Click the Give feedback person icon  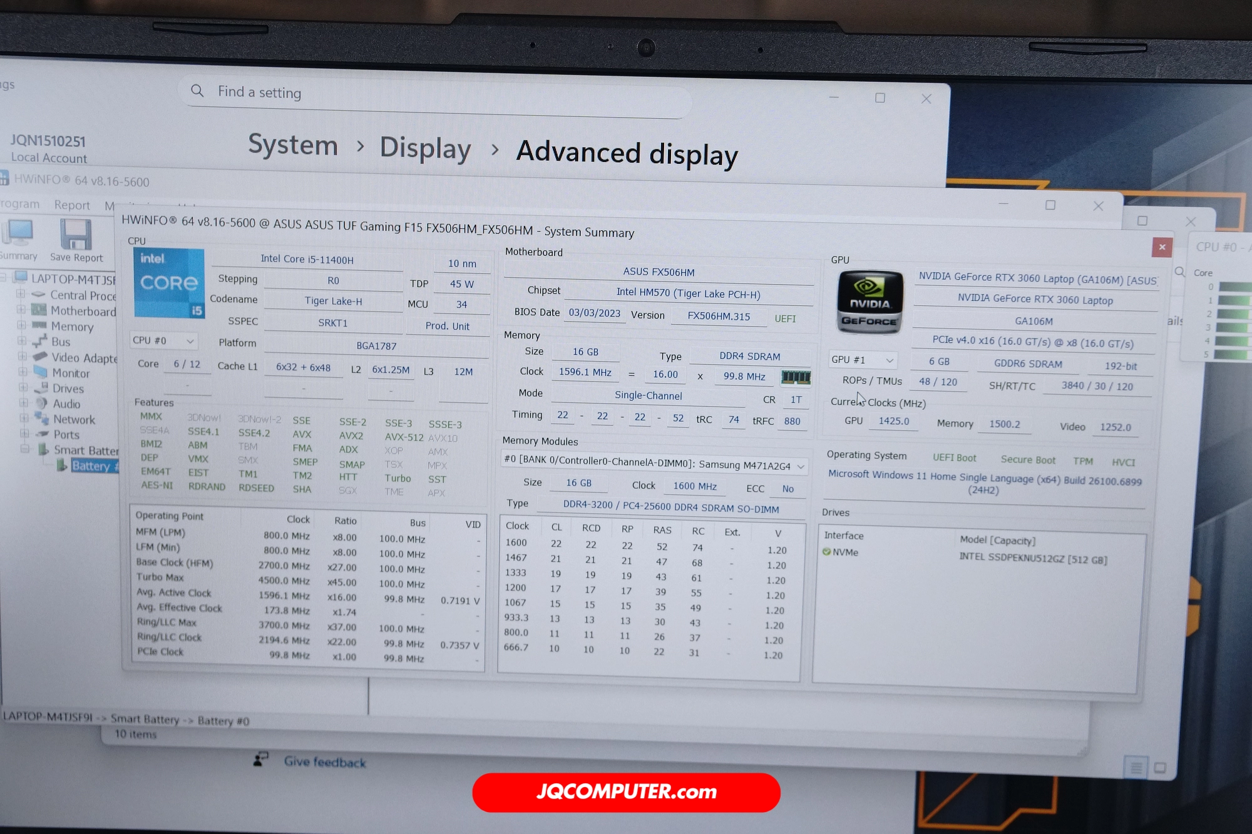pyautogui.click(x=261, y=760)
